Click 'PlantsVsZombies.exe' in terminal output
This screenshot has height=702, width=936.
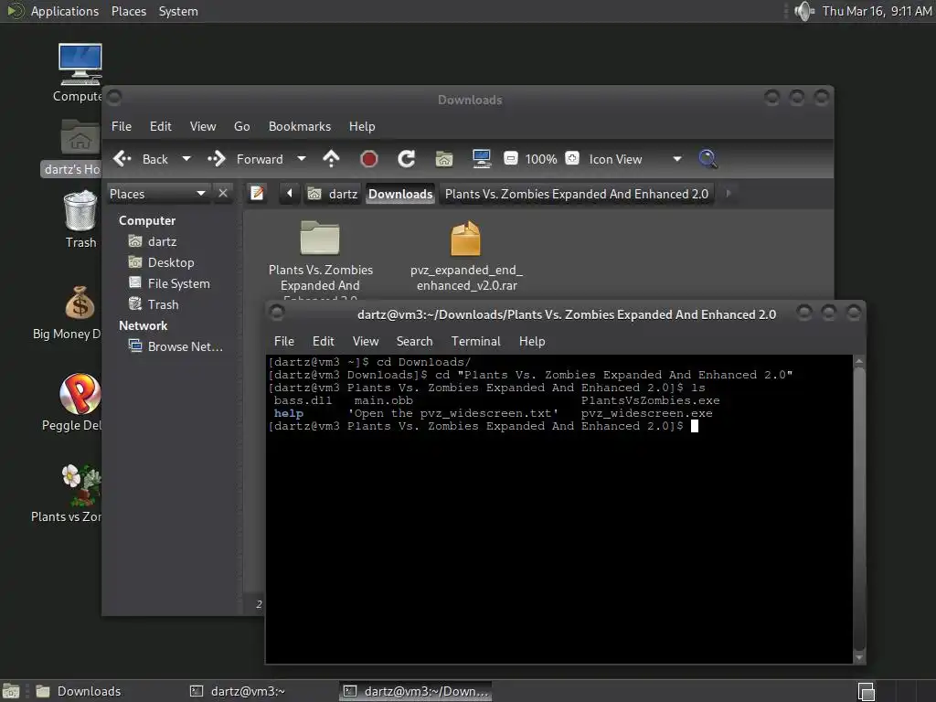coord(650,400)
